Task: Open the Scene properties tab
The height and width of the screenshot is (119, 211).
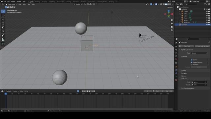Action: point(176,56)
